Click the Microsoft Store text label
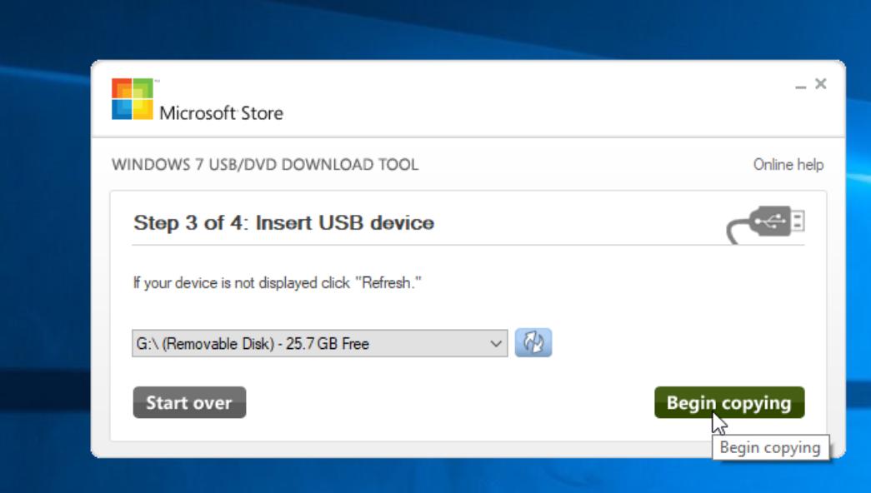Viewport: 871px width, 493px height. click(221, 113)
